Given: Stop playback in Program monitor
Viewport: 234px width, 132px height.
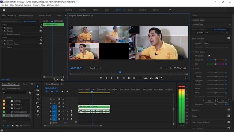Looking at the screenshot, I should (x=129, y=78).
